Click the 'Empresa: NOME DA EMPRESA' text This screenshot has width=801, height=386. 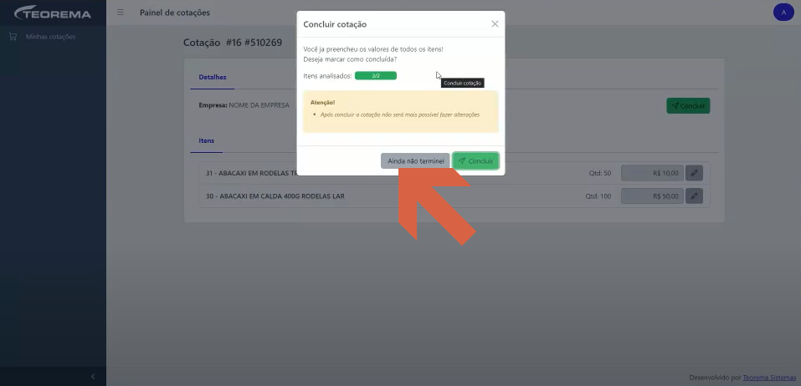(x=244, y=105)
